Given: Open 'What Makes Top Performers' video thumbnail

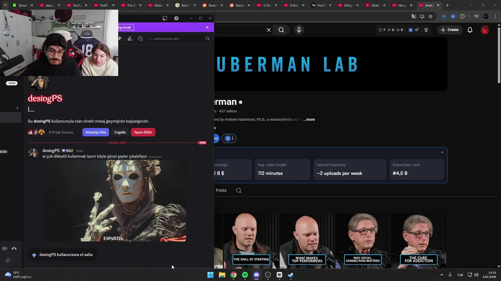Looking at the screenshot, I should [x=307, y=240].
